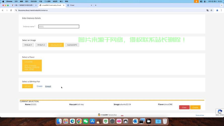224x126 pixels.
Task: Open the green shield app in dock
Action: pos(106,121)
